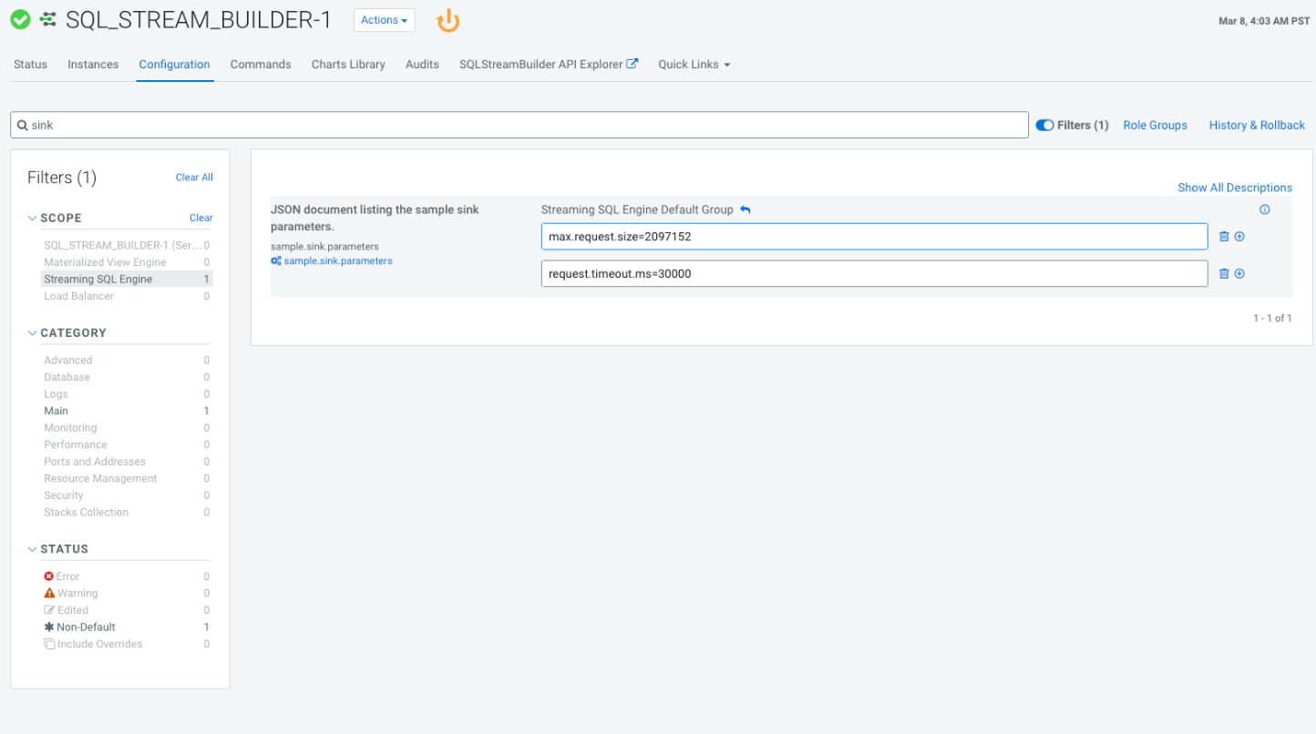Click the Include Overrides copy icon
This screenshot has width=1316, height=734.
coord(49,644)
